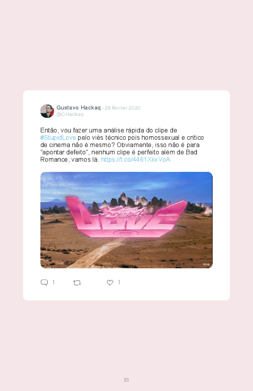
Task: Click the heart like icon
Action: coord(110,282)
